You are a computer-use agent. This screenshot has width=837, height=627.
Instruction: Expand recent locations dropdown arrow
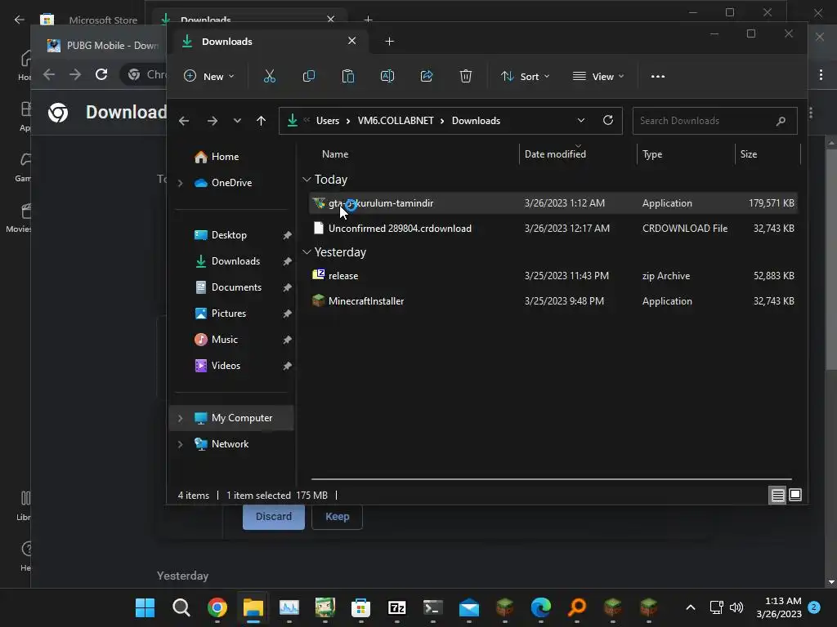point(237,121)
